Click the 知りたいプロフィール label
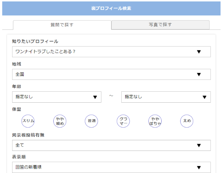The height and width of the screenshot is (173, 222). [x=35, y=41]
